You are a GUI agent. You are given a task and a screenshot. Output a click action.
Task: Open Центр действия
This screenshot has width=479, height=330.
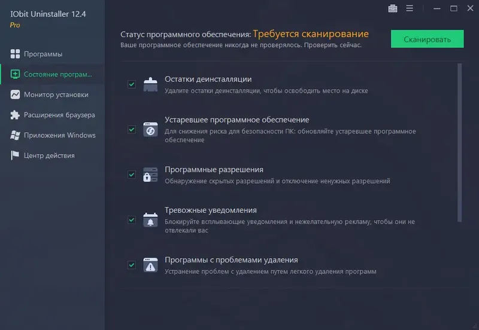click(x=52, y=155)
